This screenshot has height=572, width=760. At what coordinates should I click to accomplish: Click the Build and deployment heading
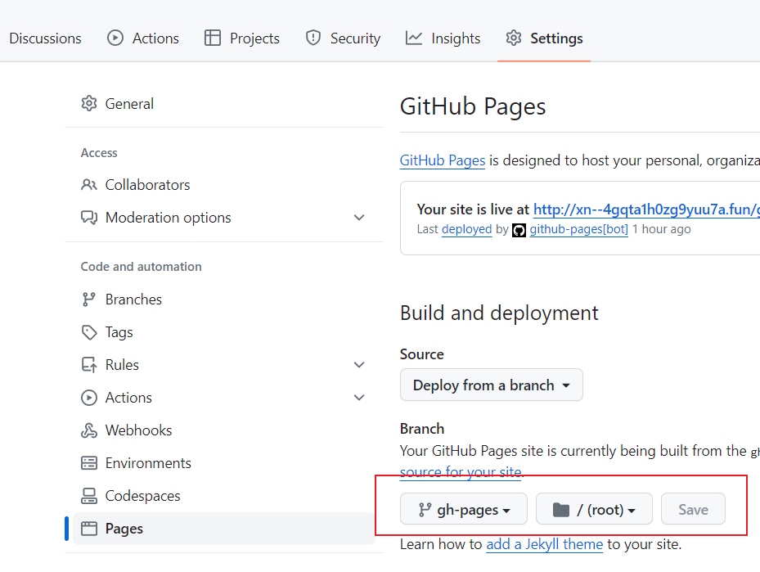[x=499, y=313]
